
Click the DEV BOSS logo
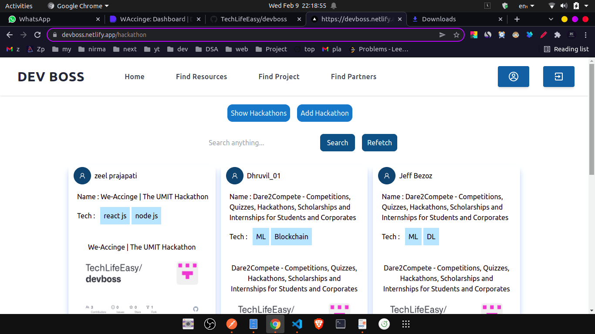tap(51, 77)
